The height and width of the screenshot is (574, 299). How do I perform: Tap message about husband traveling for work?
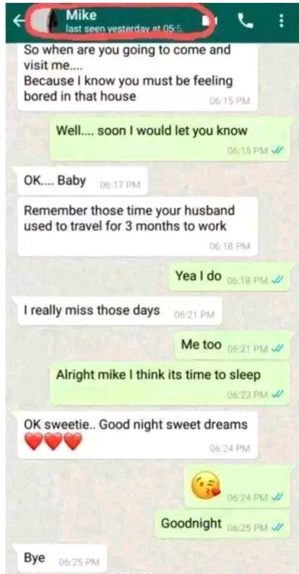tap(137, 227)
